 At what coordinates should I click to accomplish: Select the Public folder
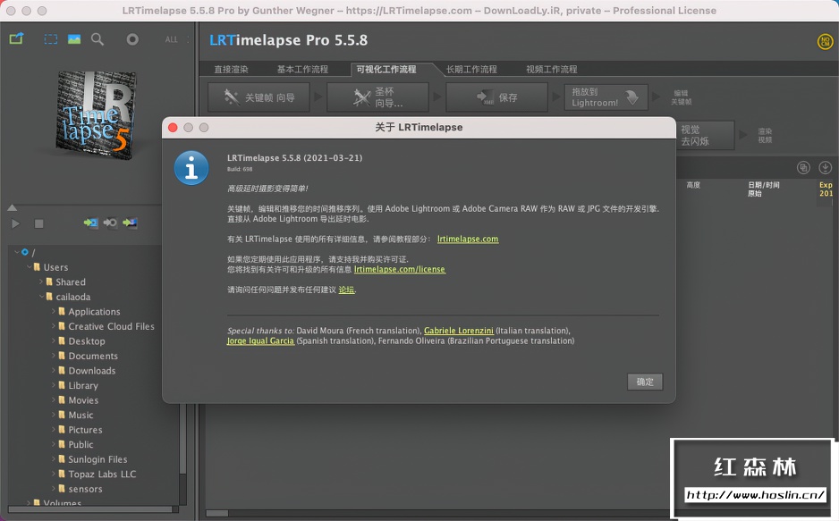tap(81, 444)
